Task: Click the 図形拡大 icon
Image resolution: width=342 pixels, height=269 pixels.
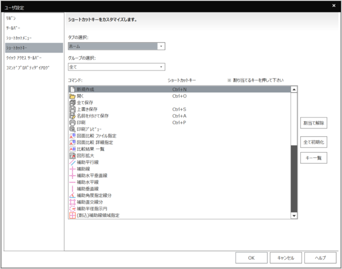Action: click(72, 156)
